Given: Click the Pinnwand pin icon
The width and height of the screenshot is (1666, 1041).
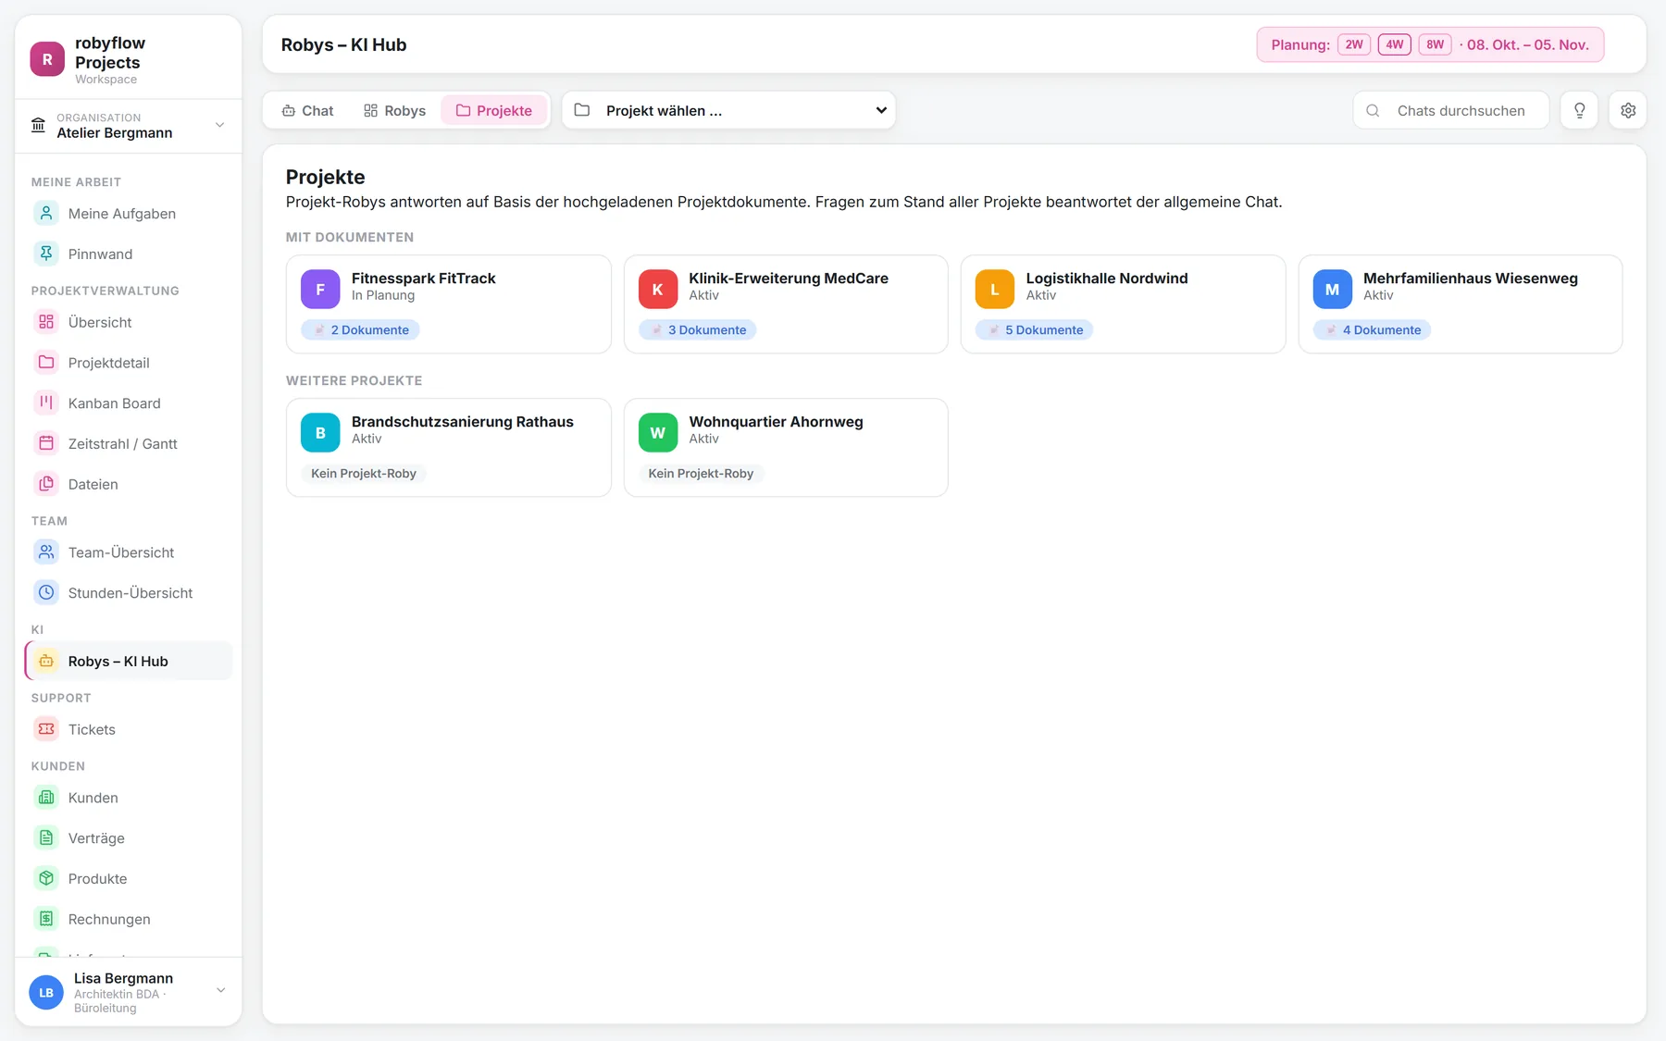Looking at the screenshot, I should tap(46, 254).
